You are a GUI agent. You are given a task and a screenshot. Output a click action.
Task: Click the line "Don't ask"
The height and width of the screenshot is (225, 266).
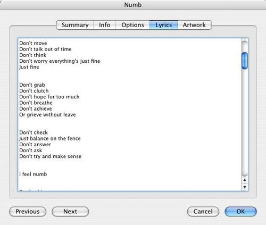tap(31, 151)
